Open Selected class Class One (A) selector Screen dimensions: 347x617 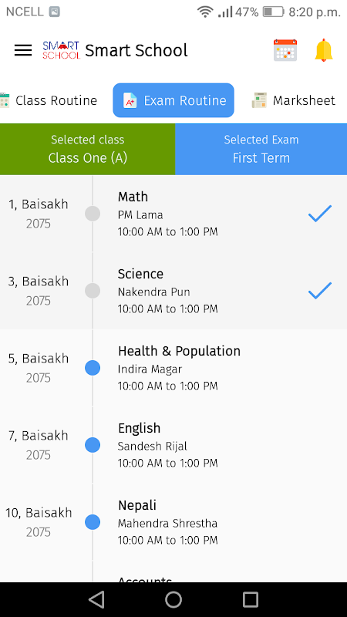[87, 149]
